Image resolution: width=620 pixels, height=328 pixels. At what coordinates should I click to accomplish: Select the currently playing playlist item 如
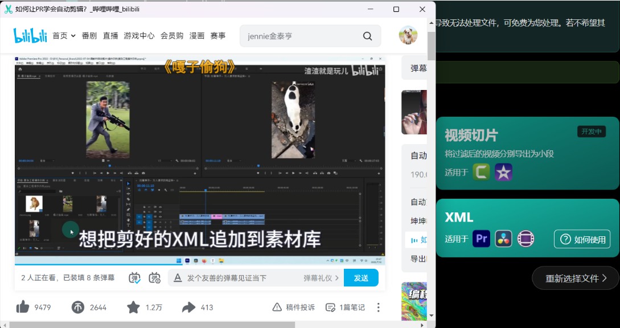click(416, 240)
